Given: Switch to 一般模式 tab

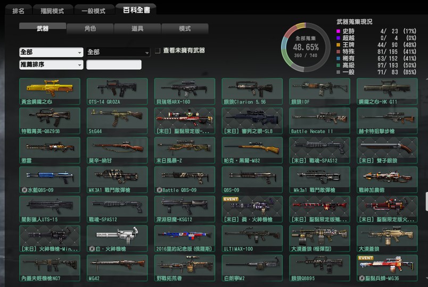Looking at the screenshot, I should click(x=94, y=11).
